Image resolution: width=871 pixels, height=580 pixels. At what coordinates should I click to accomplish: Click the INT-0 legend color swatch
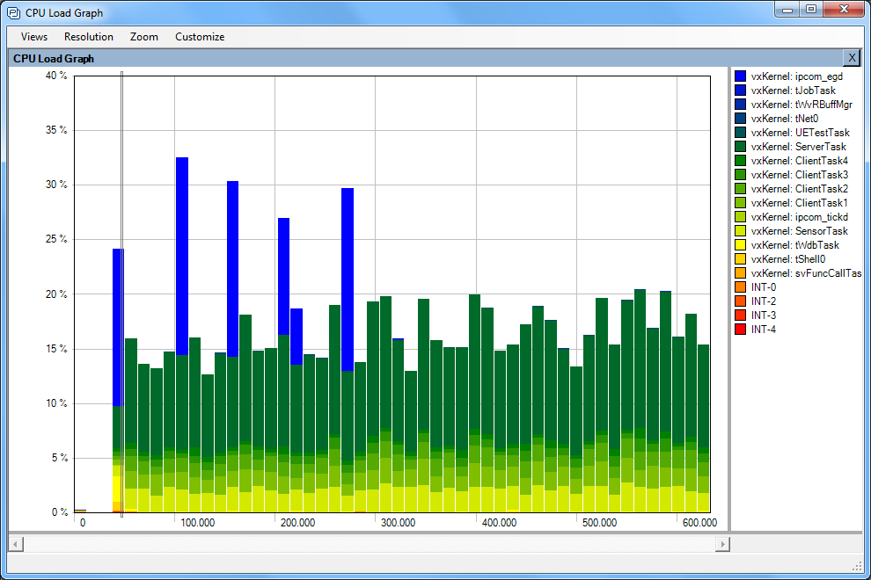click(x=741, y=287)
